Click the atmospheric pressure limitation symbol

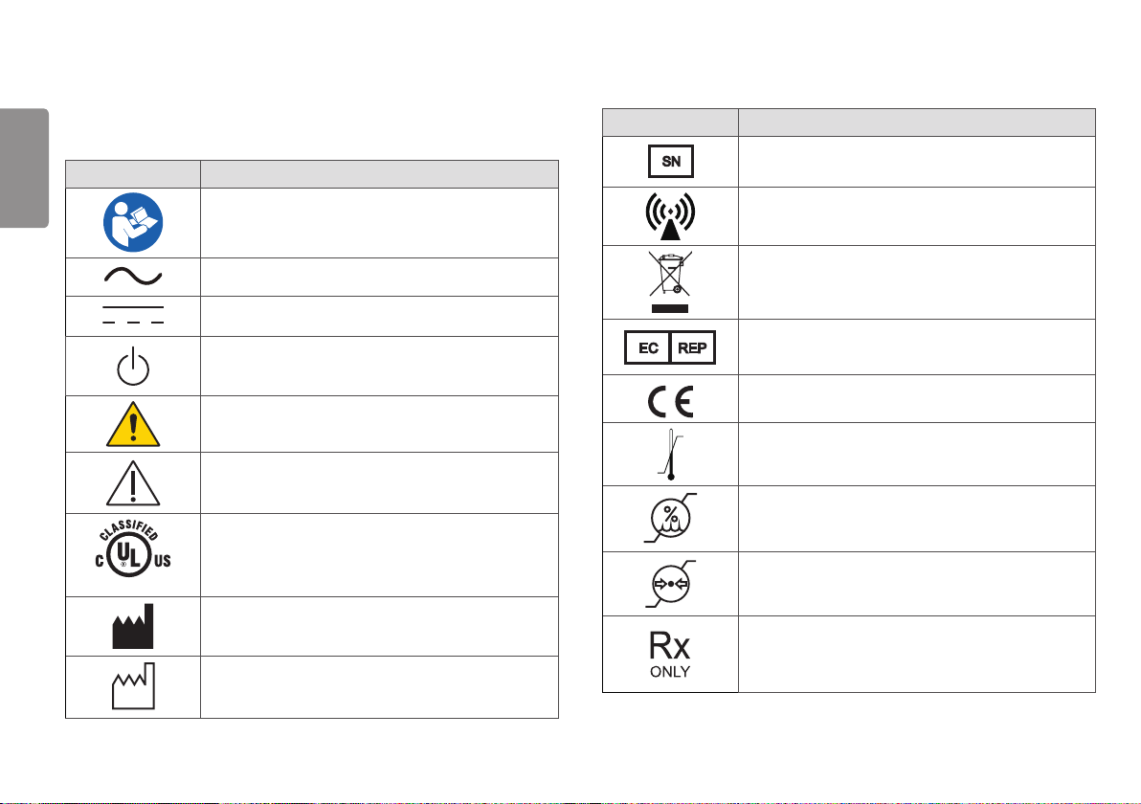pyautogui.click(x=670, y=584)
